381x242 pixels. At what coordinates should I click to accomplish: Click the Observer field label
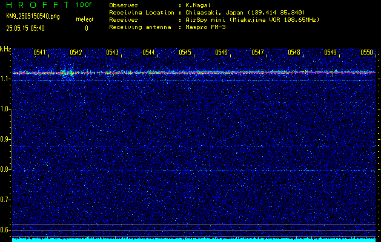pos(124,5)
